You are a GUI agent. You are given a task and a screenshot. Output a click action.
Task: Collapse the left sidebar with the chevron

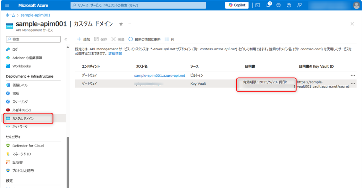(x=66, y=39)
